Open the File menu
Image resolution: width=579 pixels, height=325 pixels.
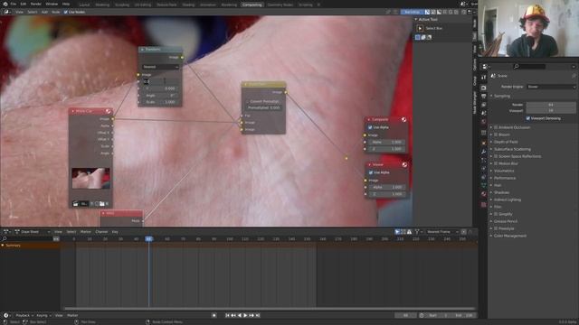(14, 4)
